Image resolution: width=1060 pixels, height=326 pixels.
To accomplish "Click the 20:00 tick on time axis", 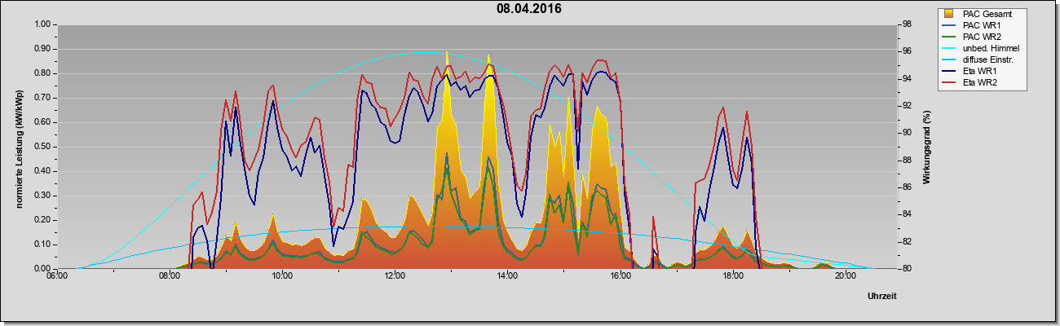I will (845, 275).
